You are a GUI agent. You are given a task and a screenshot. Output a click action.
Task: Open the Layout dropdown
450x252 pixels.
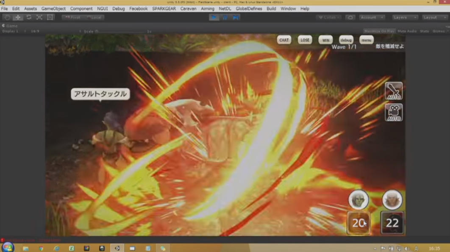tap(435, 17)
